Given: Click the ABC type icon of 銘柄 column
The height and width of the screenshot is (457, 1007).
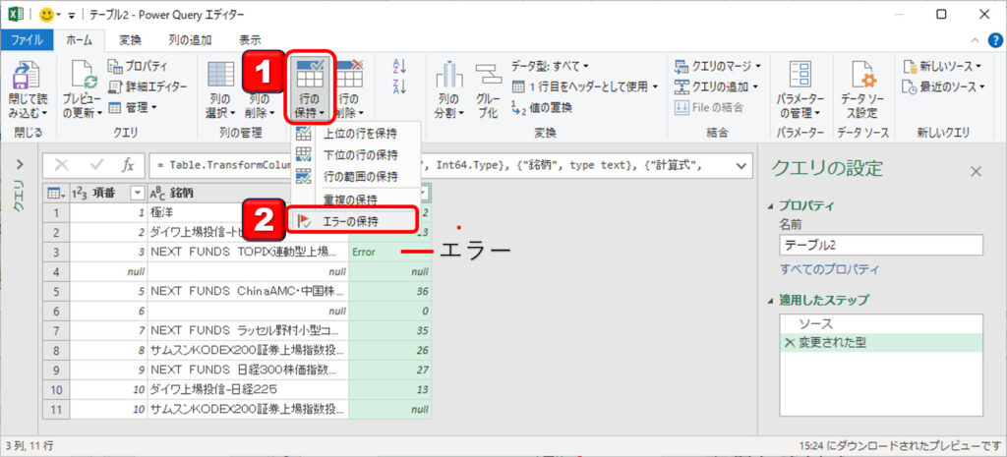Looking at the screenshot, I should pos(158,194).
